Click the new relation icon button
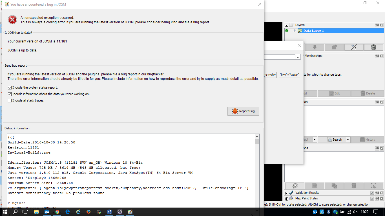The image size is (385, 216). pyautogui.click(x=295, y=186)
